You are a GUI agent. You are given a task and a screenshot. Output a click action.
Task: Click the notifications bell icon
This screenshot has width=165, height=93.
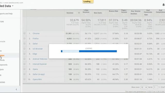coord(163,5)
